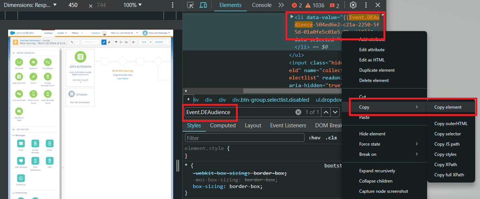The width and height of the screenshot is (480, 199).
Task: Select the In-App Message activity icon
Action: click(x=36, y=144)
